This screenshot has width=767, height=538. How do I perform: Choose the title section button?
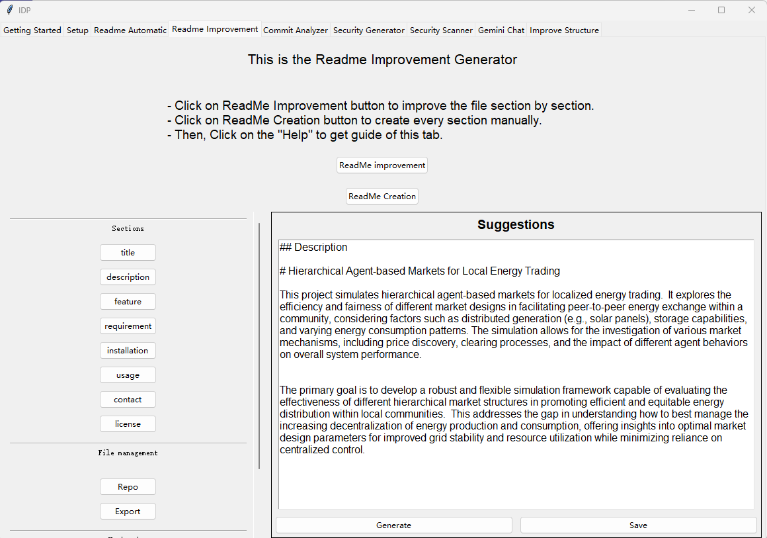click(x=128, y=253)
